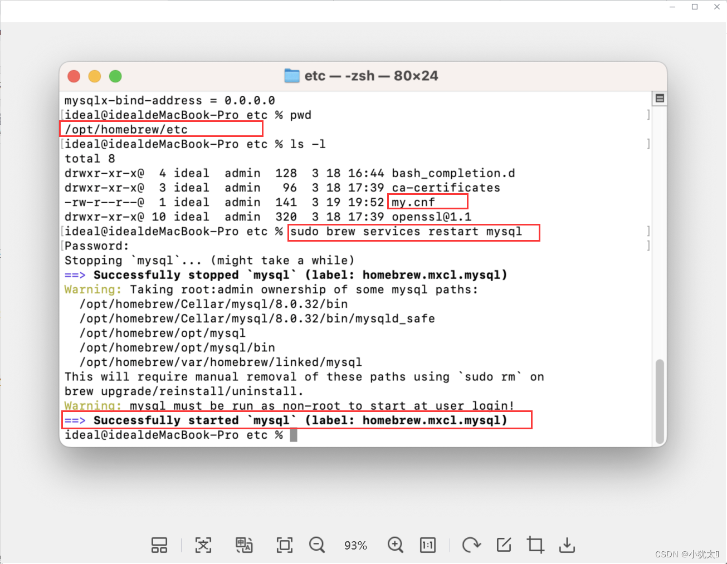This screenshot has height=564, width=727.
Task: Click the 'openssl@1.1' directory name
Action: tap(431, 217)
